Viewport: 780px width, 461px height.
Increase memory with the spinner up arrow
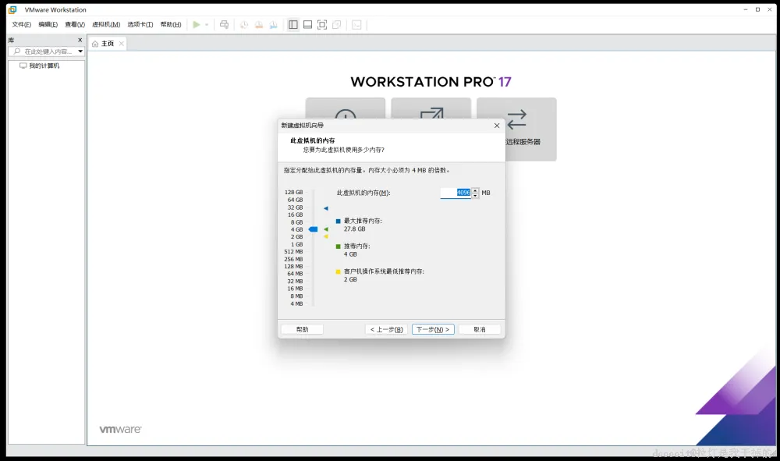click(x=476, y=190)
